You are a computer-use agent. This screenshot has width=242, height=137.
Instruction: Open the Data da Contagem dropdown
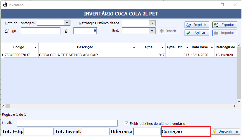[67, 23]
